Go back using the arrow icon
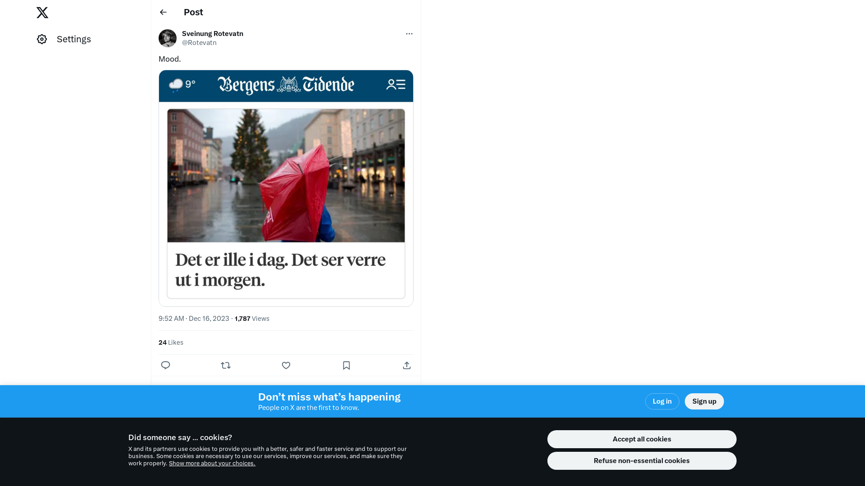 (x=163, y=12)
